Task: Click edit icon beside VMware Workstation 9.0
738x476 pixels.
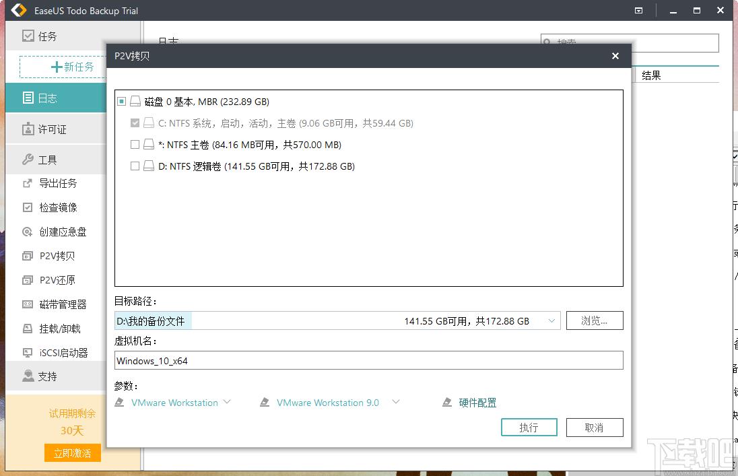Action: point(265,403)
